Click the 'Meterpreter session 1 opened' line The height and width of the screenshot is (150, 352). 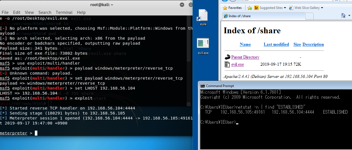coord(96,118)
